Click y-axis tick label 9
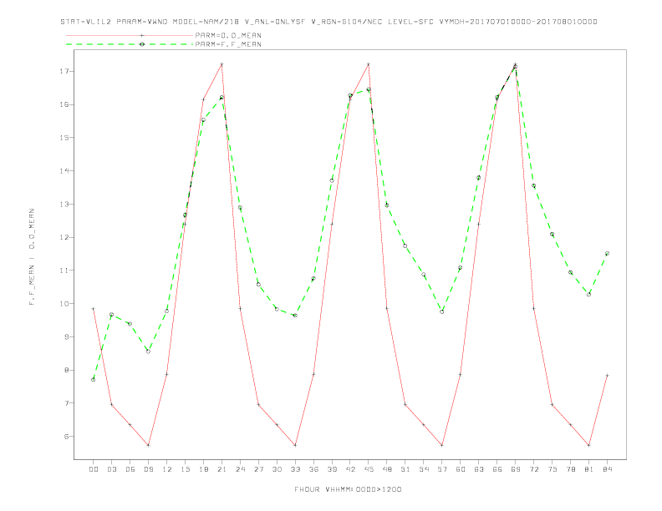Screen dimensions: 662x511 point(66,336)
